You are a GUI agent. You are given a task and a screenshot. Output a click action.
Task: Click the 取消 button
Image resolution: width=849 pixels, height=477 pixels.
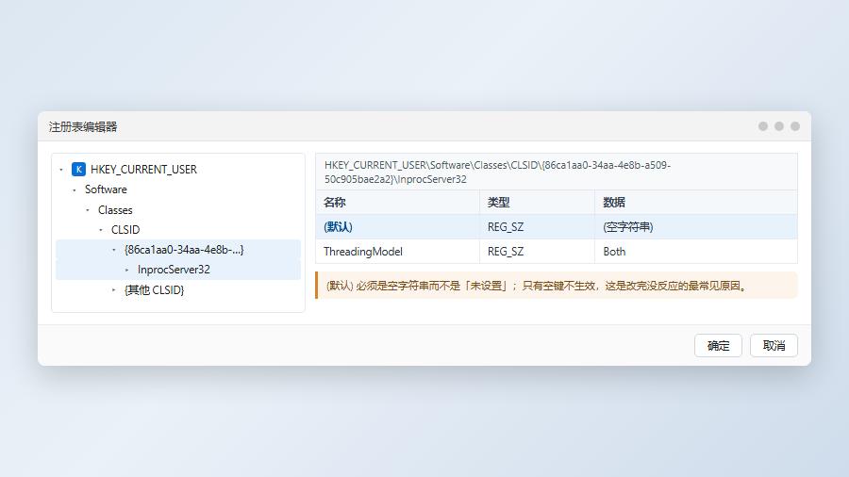[774, 346]
